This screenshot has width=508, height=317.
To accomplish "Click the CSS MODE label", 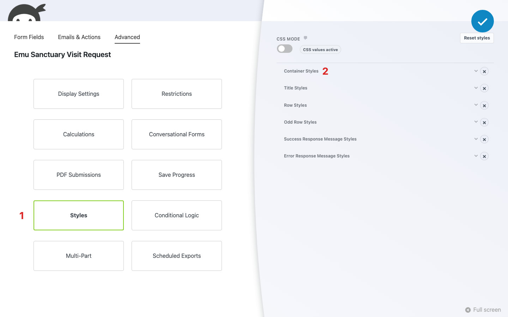I will (x=288, y=39).
